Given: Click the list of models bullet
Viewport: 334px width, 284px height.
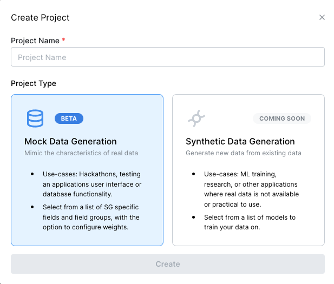Looking at the screenshot, I should click(x=250, y=222).
